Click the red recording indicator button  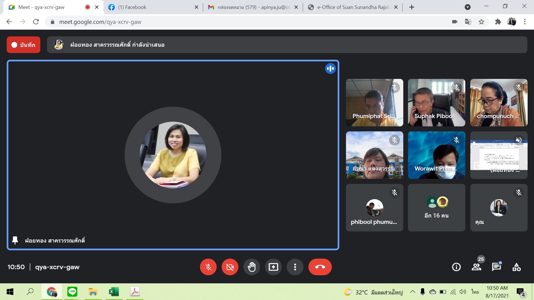pyautogui.click(x=23, y=45)
